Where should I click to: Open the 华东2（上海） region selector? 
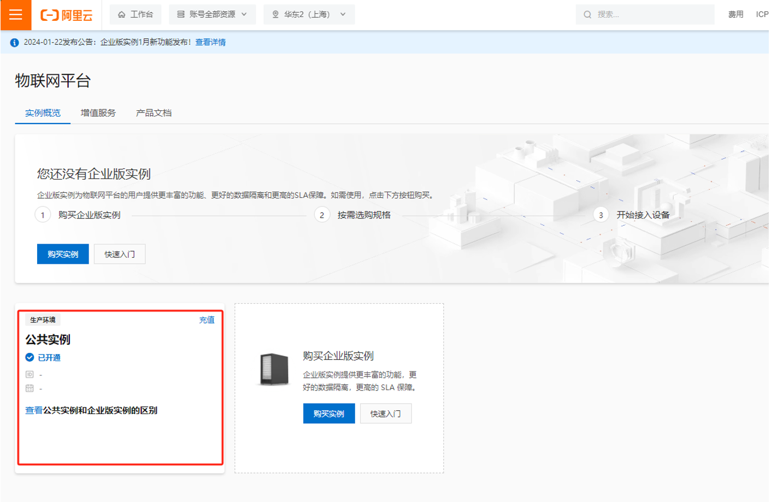pos(309,14)
